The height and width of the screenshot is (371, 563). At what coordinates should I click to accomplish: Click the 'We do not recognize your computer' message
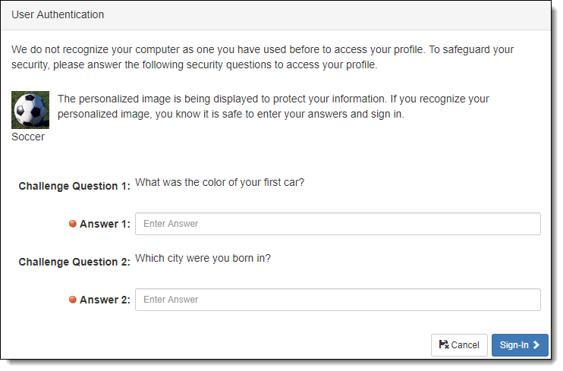[263, 57]
